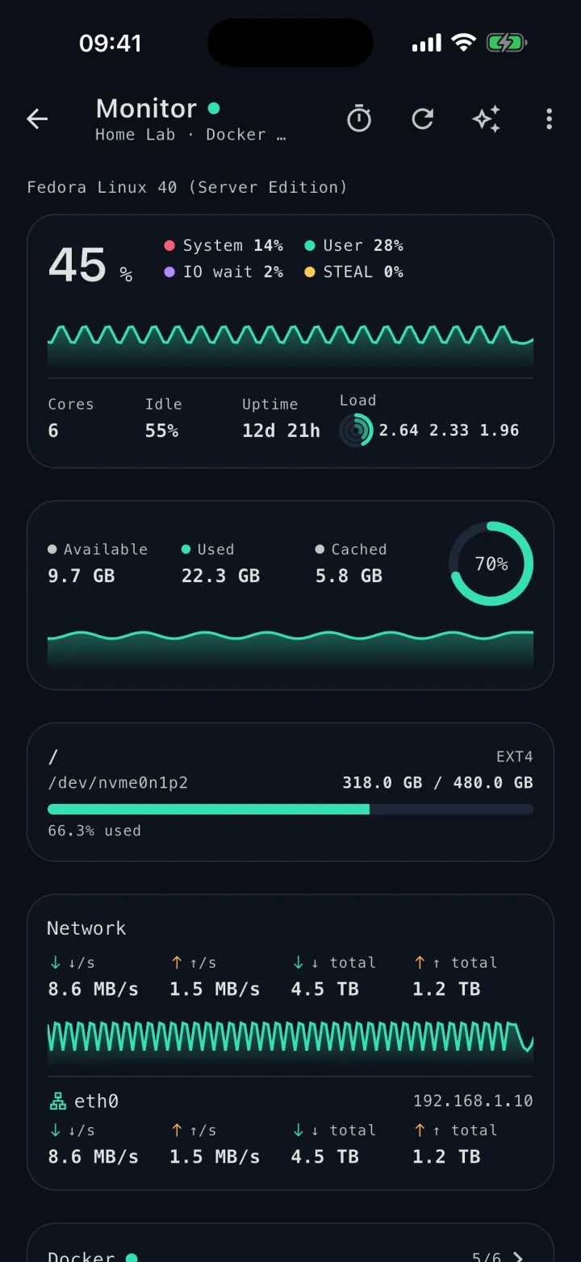Tap the green status dot beside Monitor
This screenshot has width=581, height=1262.
coord(214,108)
